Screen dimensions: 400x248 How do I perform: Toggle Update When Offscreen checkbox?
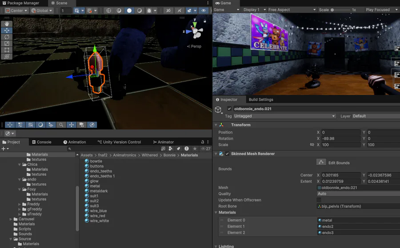click(x=319, y=200)
